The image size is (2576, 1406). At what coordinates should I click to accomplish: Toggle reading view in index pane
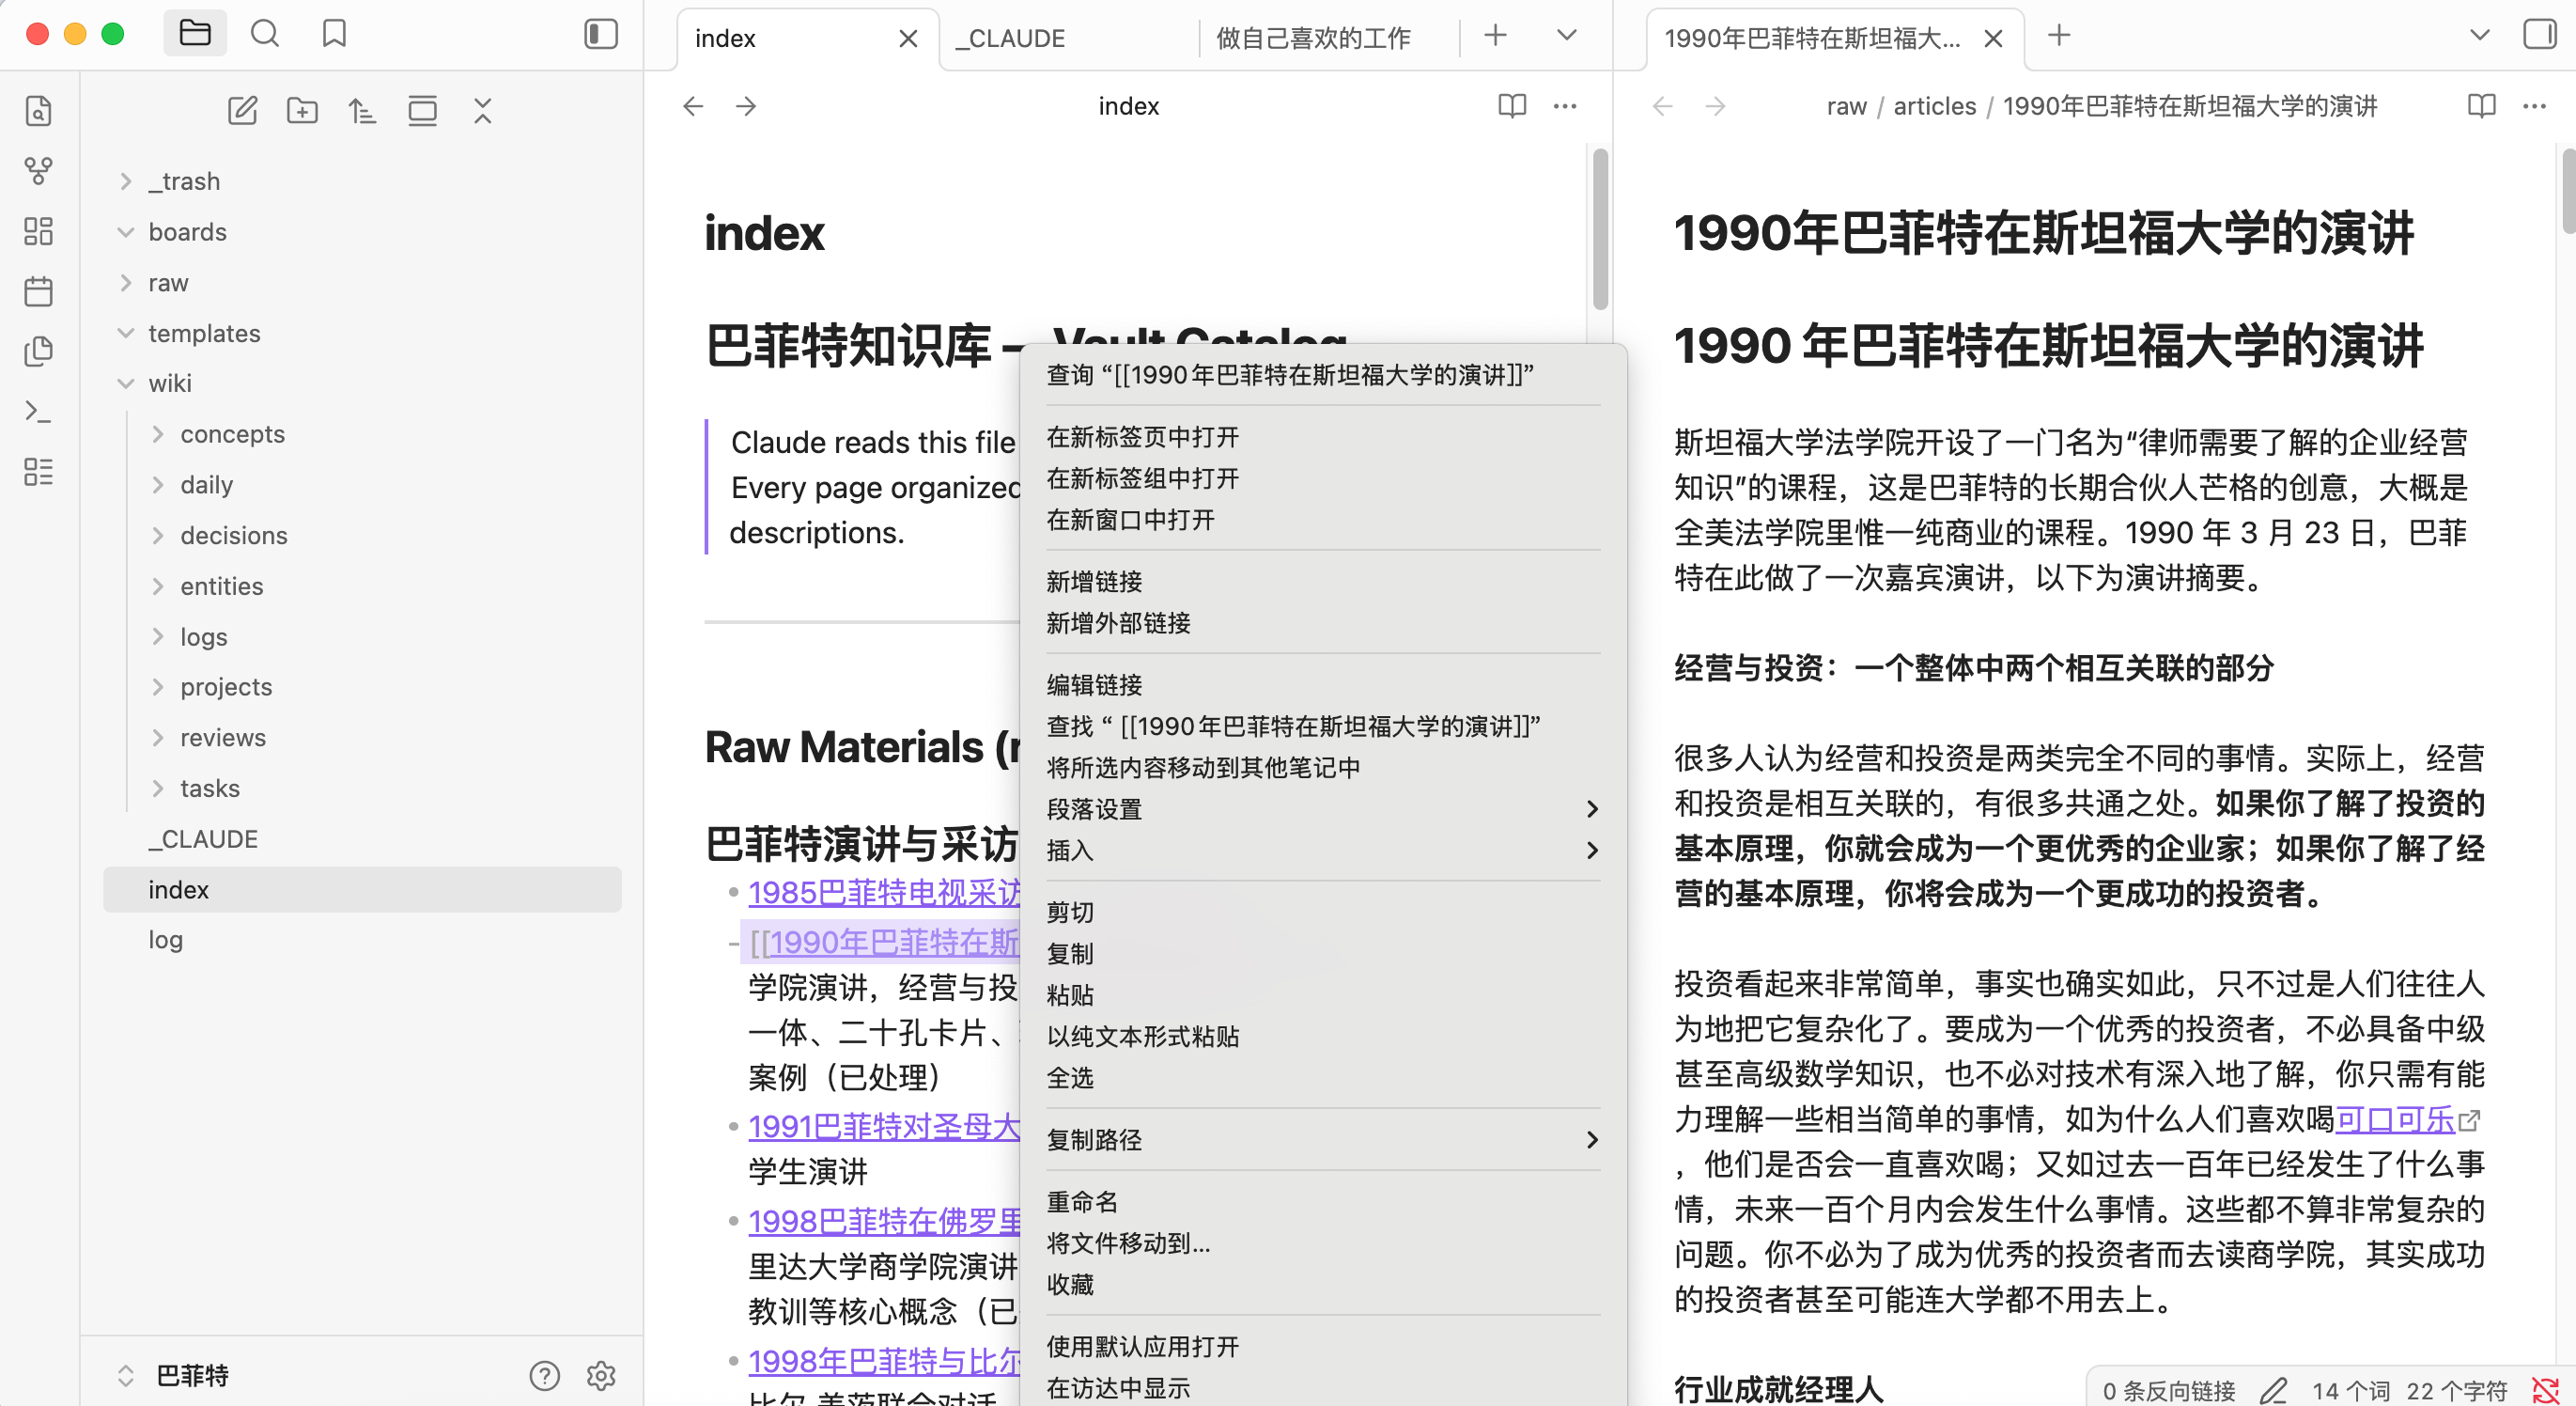click(1512, 106)
